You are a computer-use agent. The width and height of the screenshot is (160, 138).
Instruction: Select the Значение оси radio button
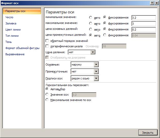47,94
